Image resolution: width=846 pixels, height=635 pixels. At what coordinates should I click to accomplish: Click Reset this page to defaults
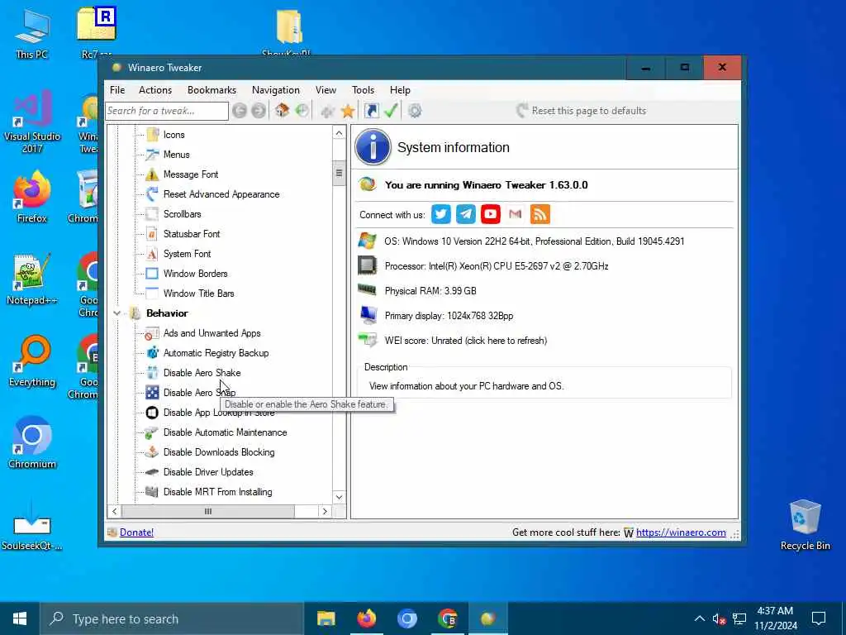(x=581, y=111)
